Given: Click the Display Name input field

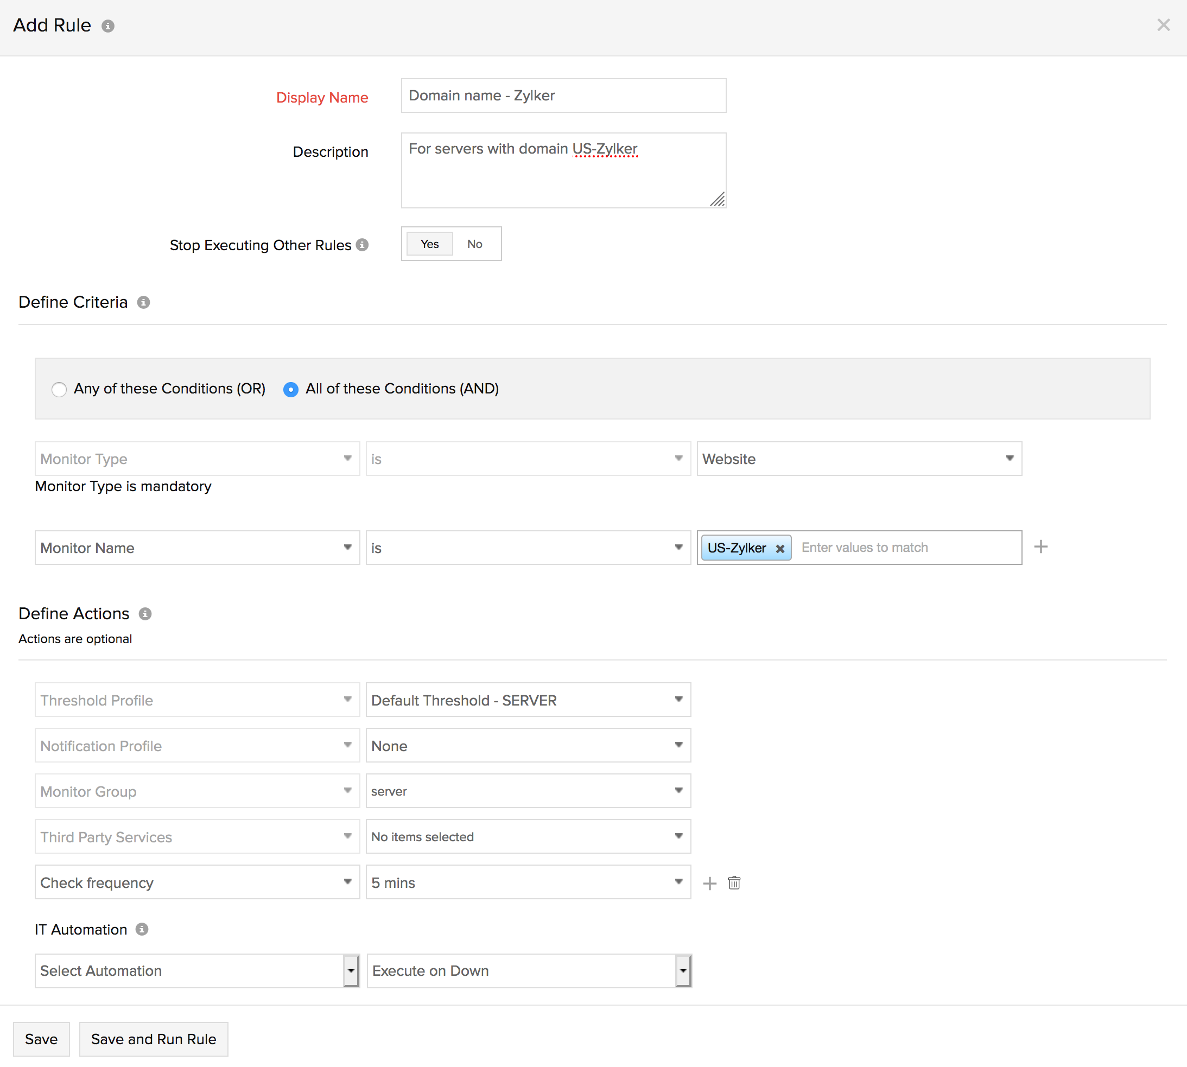Looking at the screenshot, I should (563, 96).
